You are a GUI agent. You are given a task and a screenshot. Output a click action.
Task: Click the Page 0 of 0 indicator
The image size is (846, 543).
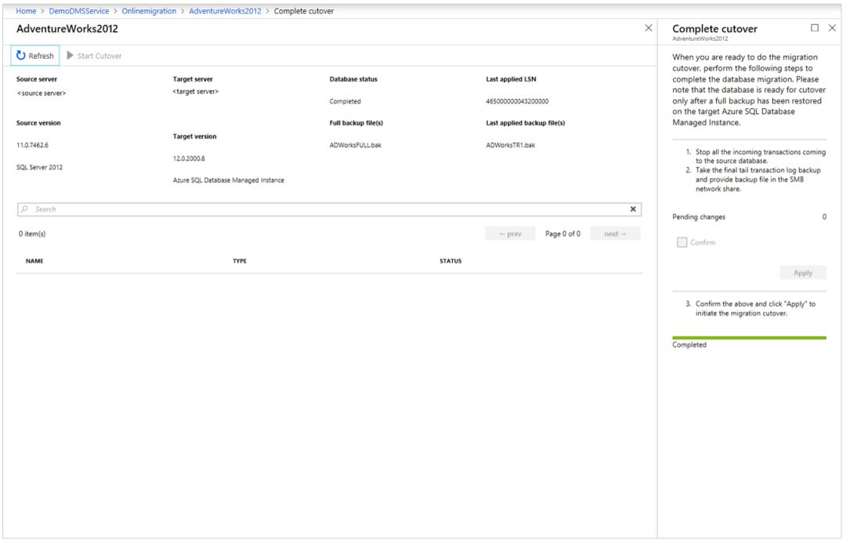pyautogui.click(x=562, y=233)
